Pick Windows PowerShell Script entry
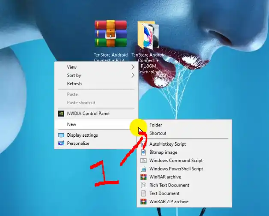The width and height of the screenshot is (269, 216). click(x=176, y=169)
